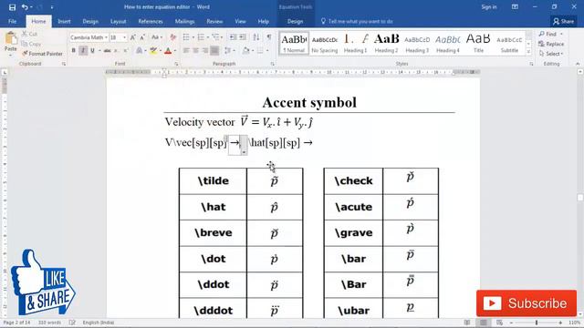Click the Share button
Image resolution: width=584 pixels, height=328 pixels.
564,22
